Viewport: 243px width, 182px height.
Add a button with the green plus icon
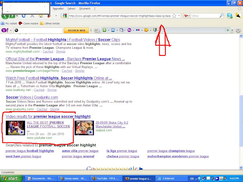[x=228, y=30]
